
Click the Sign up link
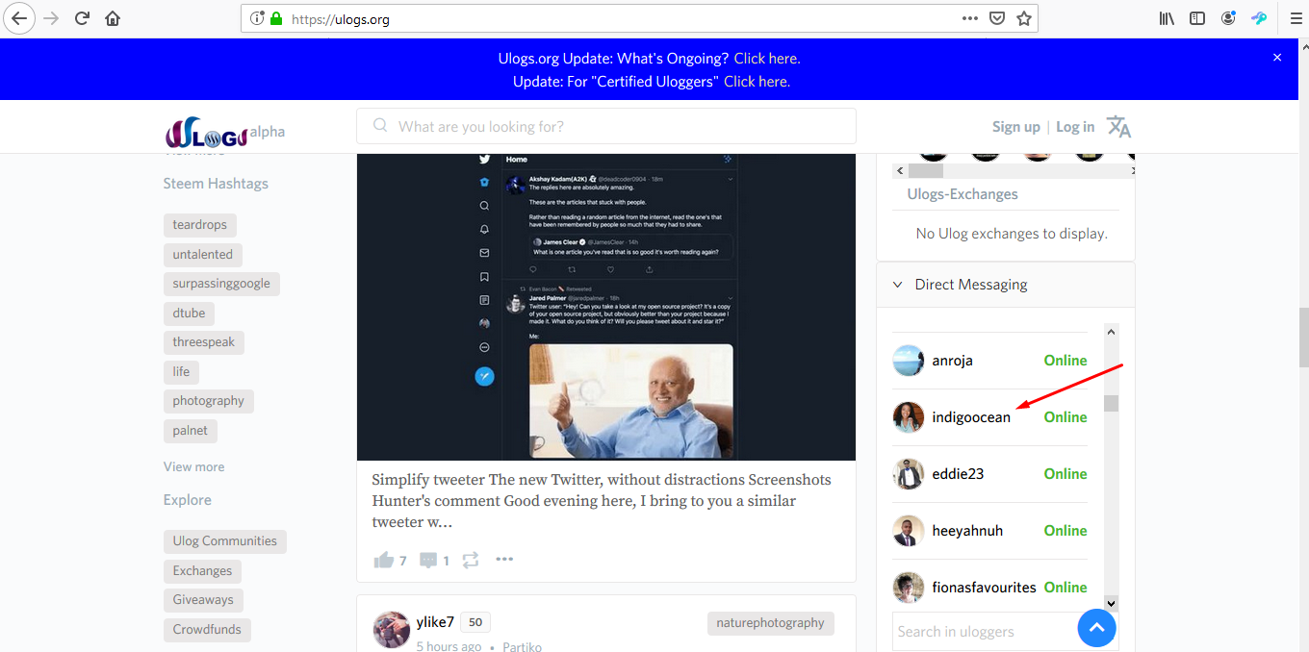coord(1015,126)
